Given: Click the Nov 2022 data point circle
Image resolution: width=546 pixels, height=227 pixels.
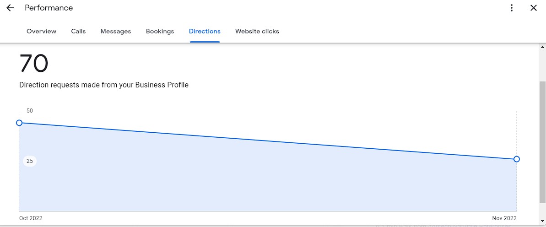Looking at the screenshot, I should pos(517,159).
